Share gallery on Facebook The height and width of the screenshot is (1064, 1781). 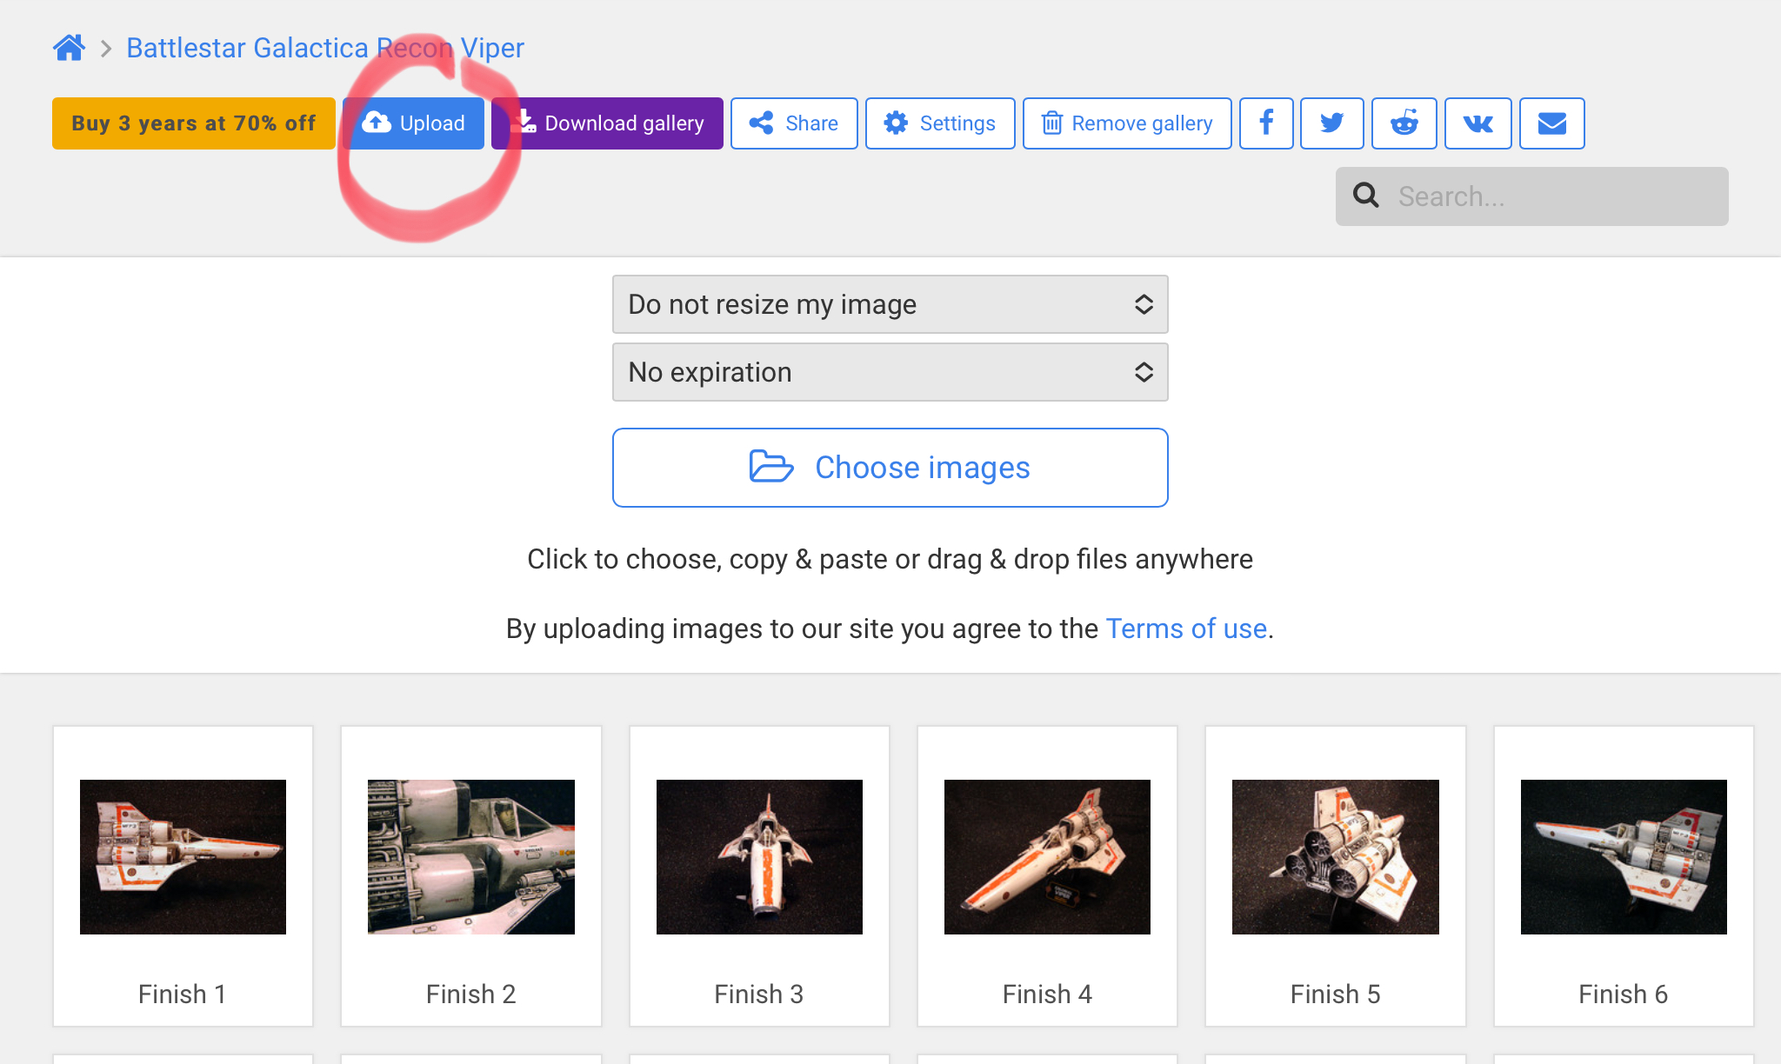tap(1266, 123)
